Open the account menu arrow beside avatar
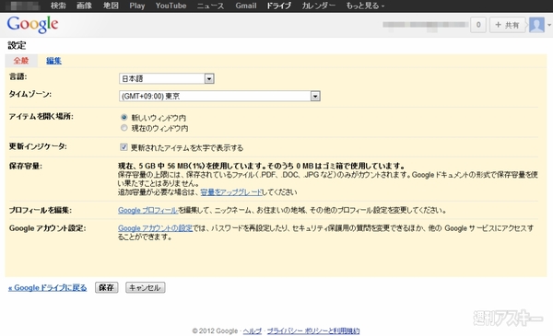 point(548,25)
